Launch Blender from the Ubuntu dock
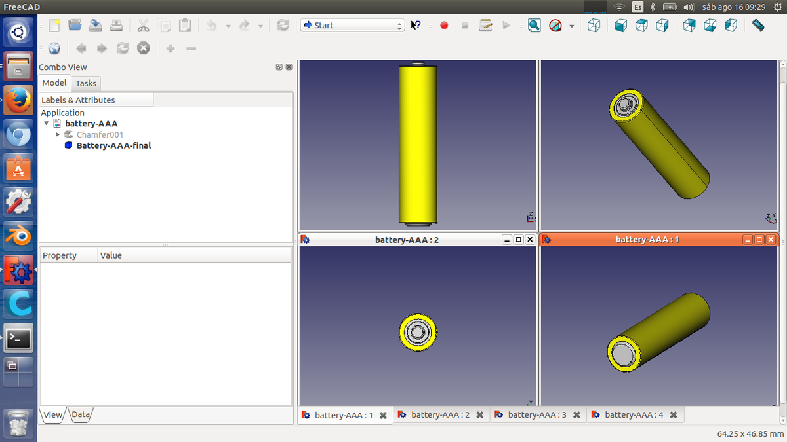 tap(18, 236)
